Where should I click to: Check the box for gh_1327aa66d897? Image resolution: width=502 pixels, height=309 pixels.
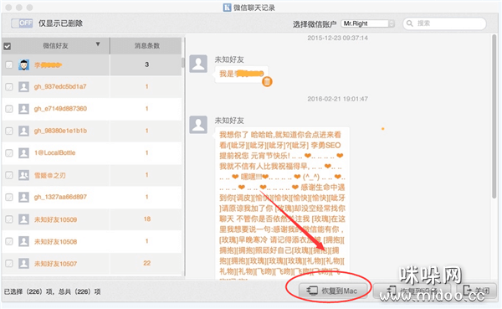coord(9,197)
